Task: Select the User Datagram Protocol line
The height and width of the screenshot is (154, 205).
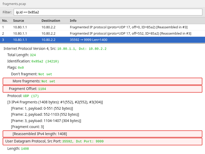Action: click(x=102, y=141)
